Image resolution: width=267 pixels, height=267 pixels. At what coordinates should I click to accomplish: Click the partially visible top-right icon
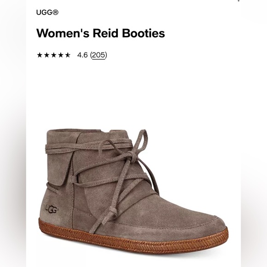point(238,0)
